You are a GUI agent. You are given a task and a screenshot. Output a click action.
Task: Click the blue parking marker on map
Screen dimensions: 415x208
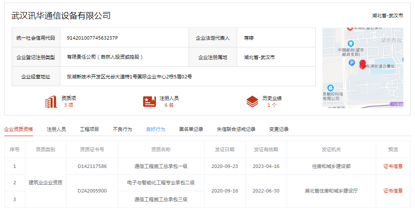352,63
